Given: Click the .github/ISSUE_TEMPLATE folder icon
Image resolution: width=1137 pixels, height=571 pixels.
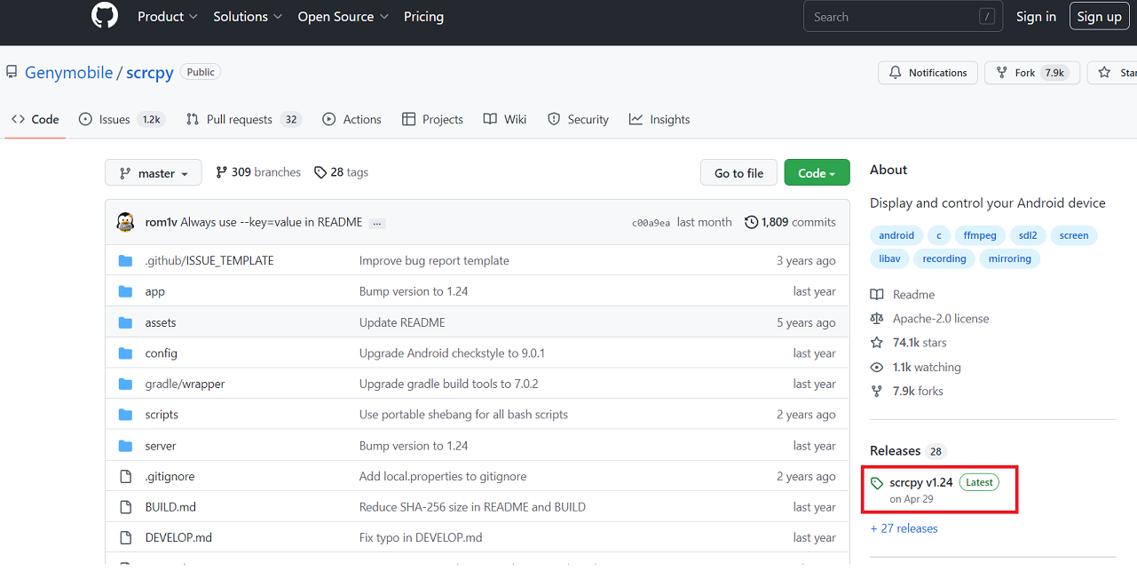Looking at the screenshot, I should [x=125, y=261].
